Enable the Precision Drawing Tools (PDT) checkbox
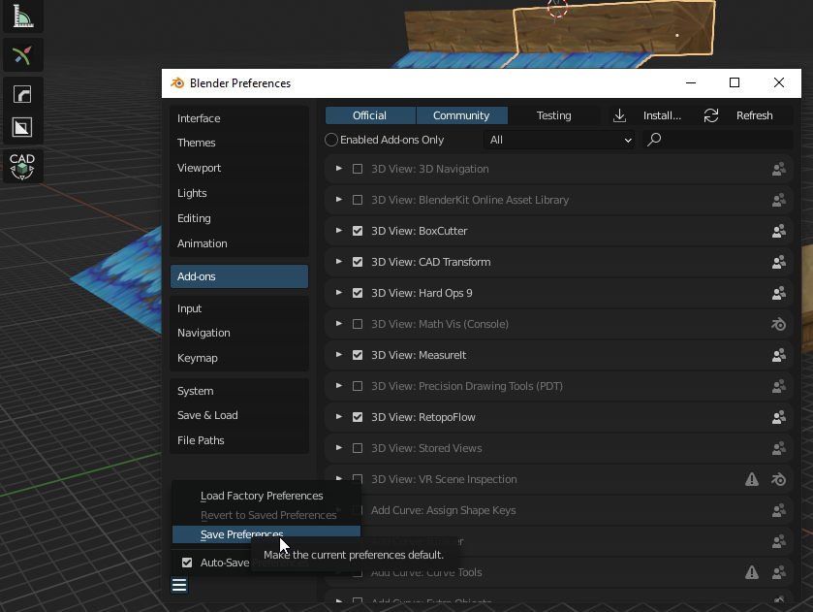The height and width of the screenshot is (612, 813). [358, 386]
